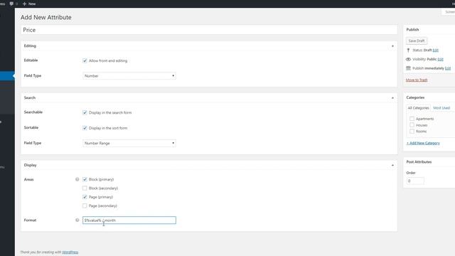
Task: Collapse the Display panel arrow
Action: pyautogui.click(x=392, y=165)
